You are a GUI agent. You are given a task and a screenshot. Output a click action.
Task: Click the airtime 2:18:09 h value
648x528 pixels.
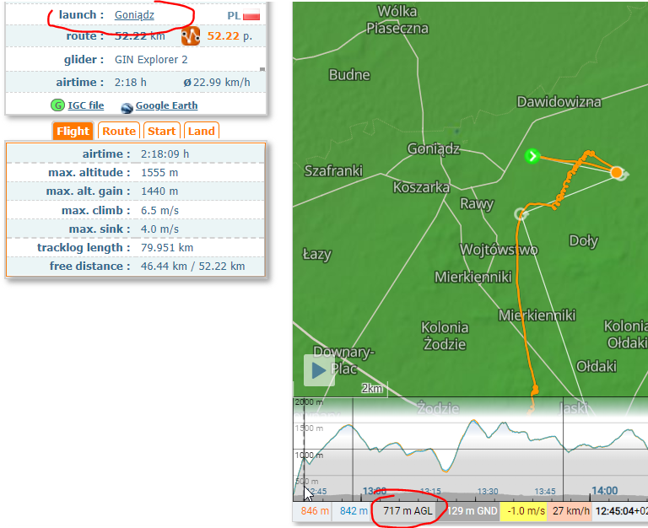[x=165, y=154]
